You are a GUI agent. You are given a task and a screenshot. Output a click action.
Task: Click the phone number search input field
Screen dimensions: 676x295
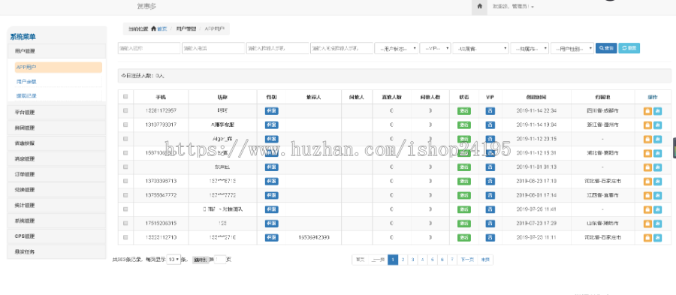coord(213,48)
